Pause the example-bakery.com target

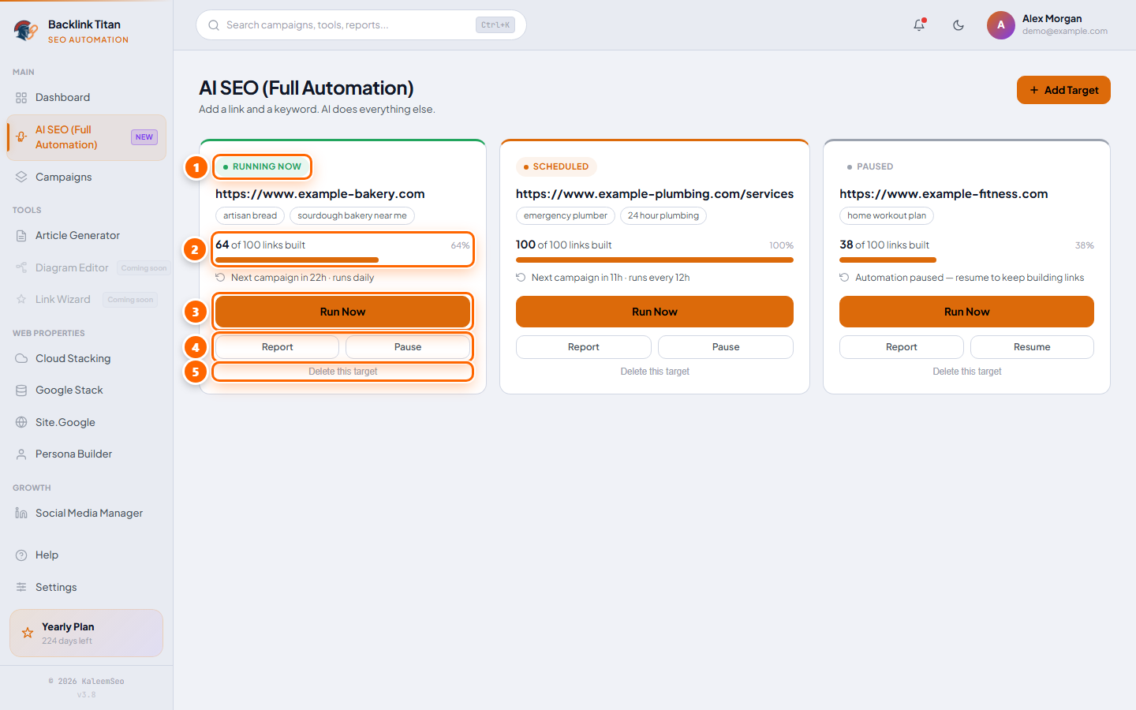pyautogui.click(x=408, y=347)
